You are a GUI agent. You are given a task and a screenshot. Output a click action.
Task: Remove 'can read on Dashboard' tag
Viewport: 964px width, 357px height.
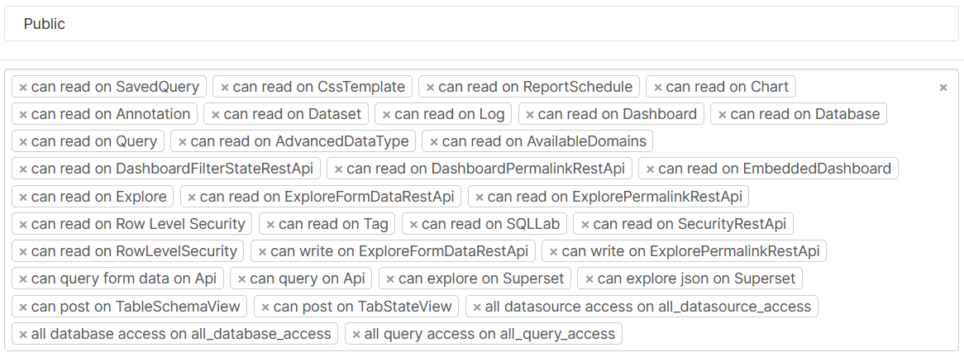[530, 114]
